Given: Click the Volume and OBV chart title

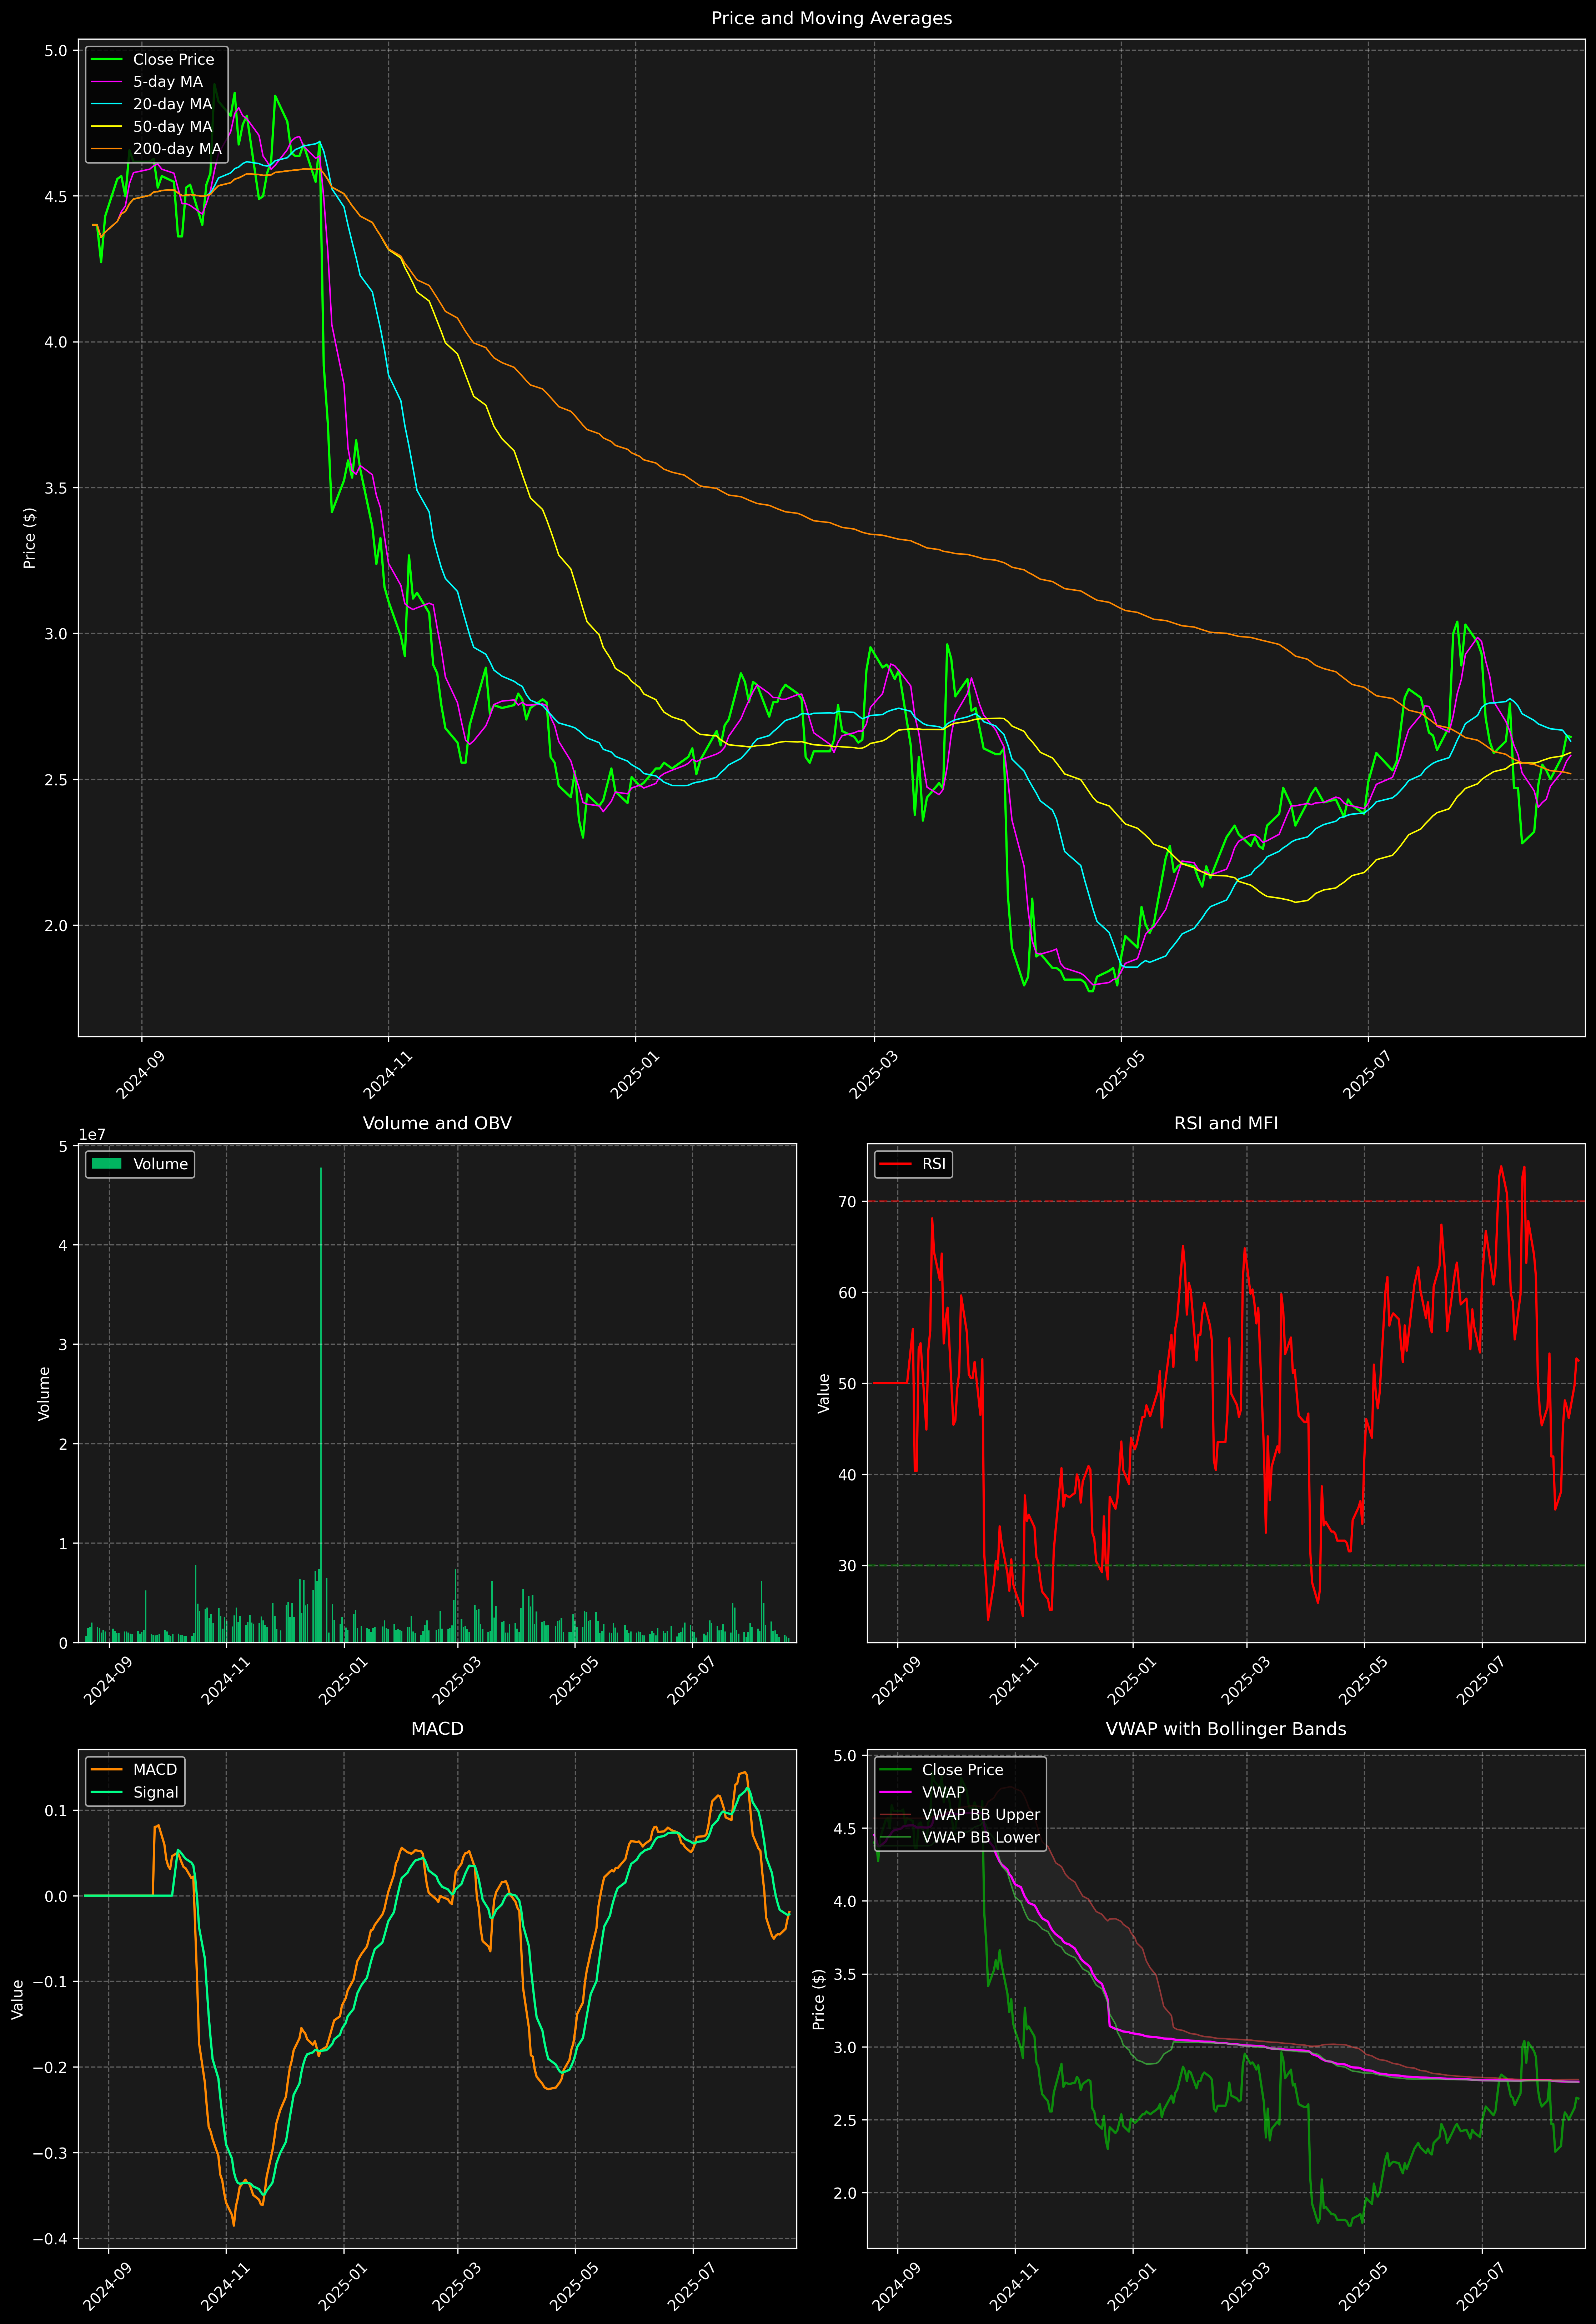Looking at the screenshot, I should [437, 1123].
